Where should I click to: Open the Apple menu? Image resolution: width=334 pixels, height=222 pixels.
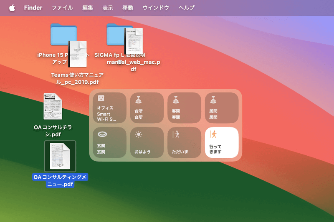(x=12, y=8)
